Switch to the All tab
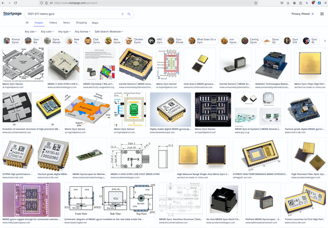 pos(27,23)
